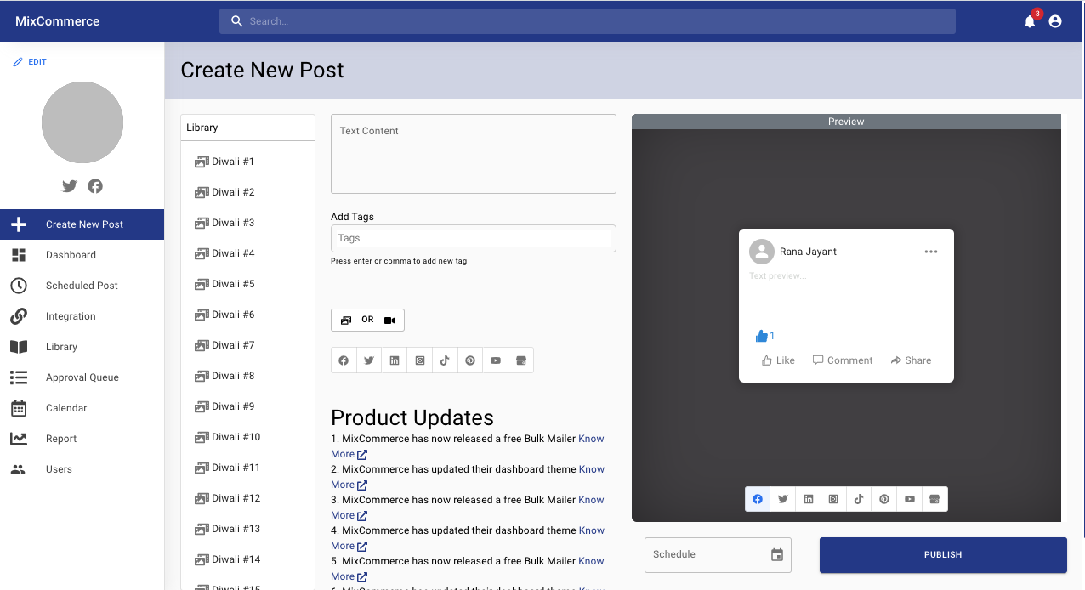Switch preview to Instagram

tap(833, 499)
